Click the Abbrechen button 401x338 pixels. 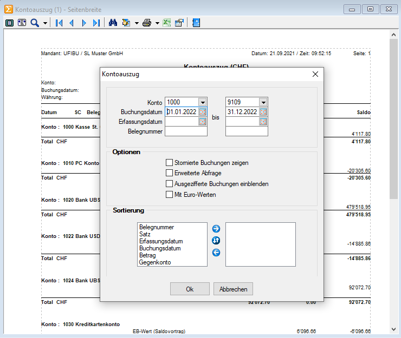coord(233,289)
